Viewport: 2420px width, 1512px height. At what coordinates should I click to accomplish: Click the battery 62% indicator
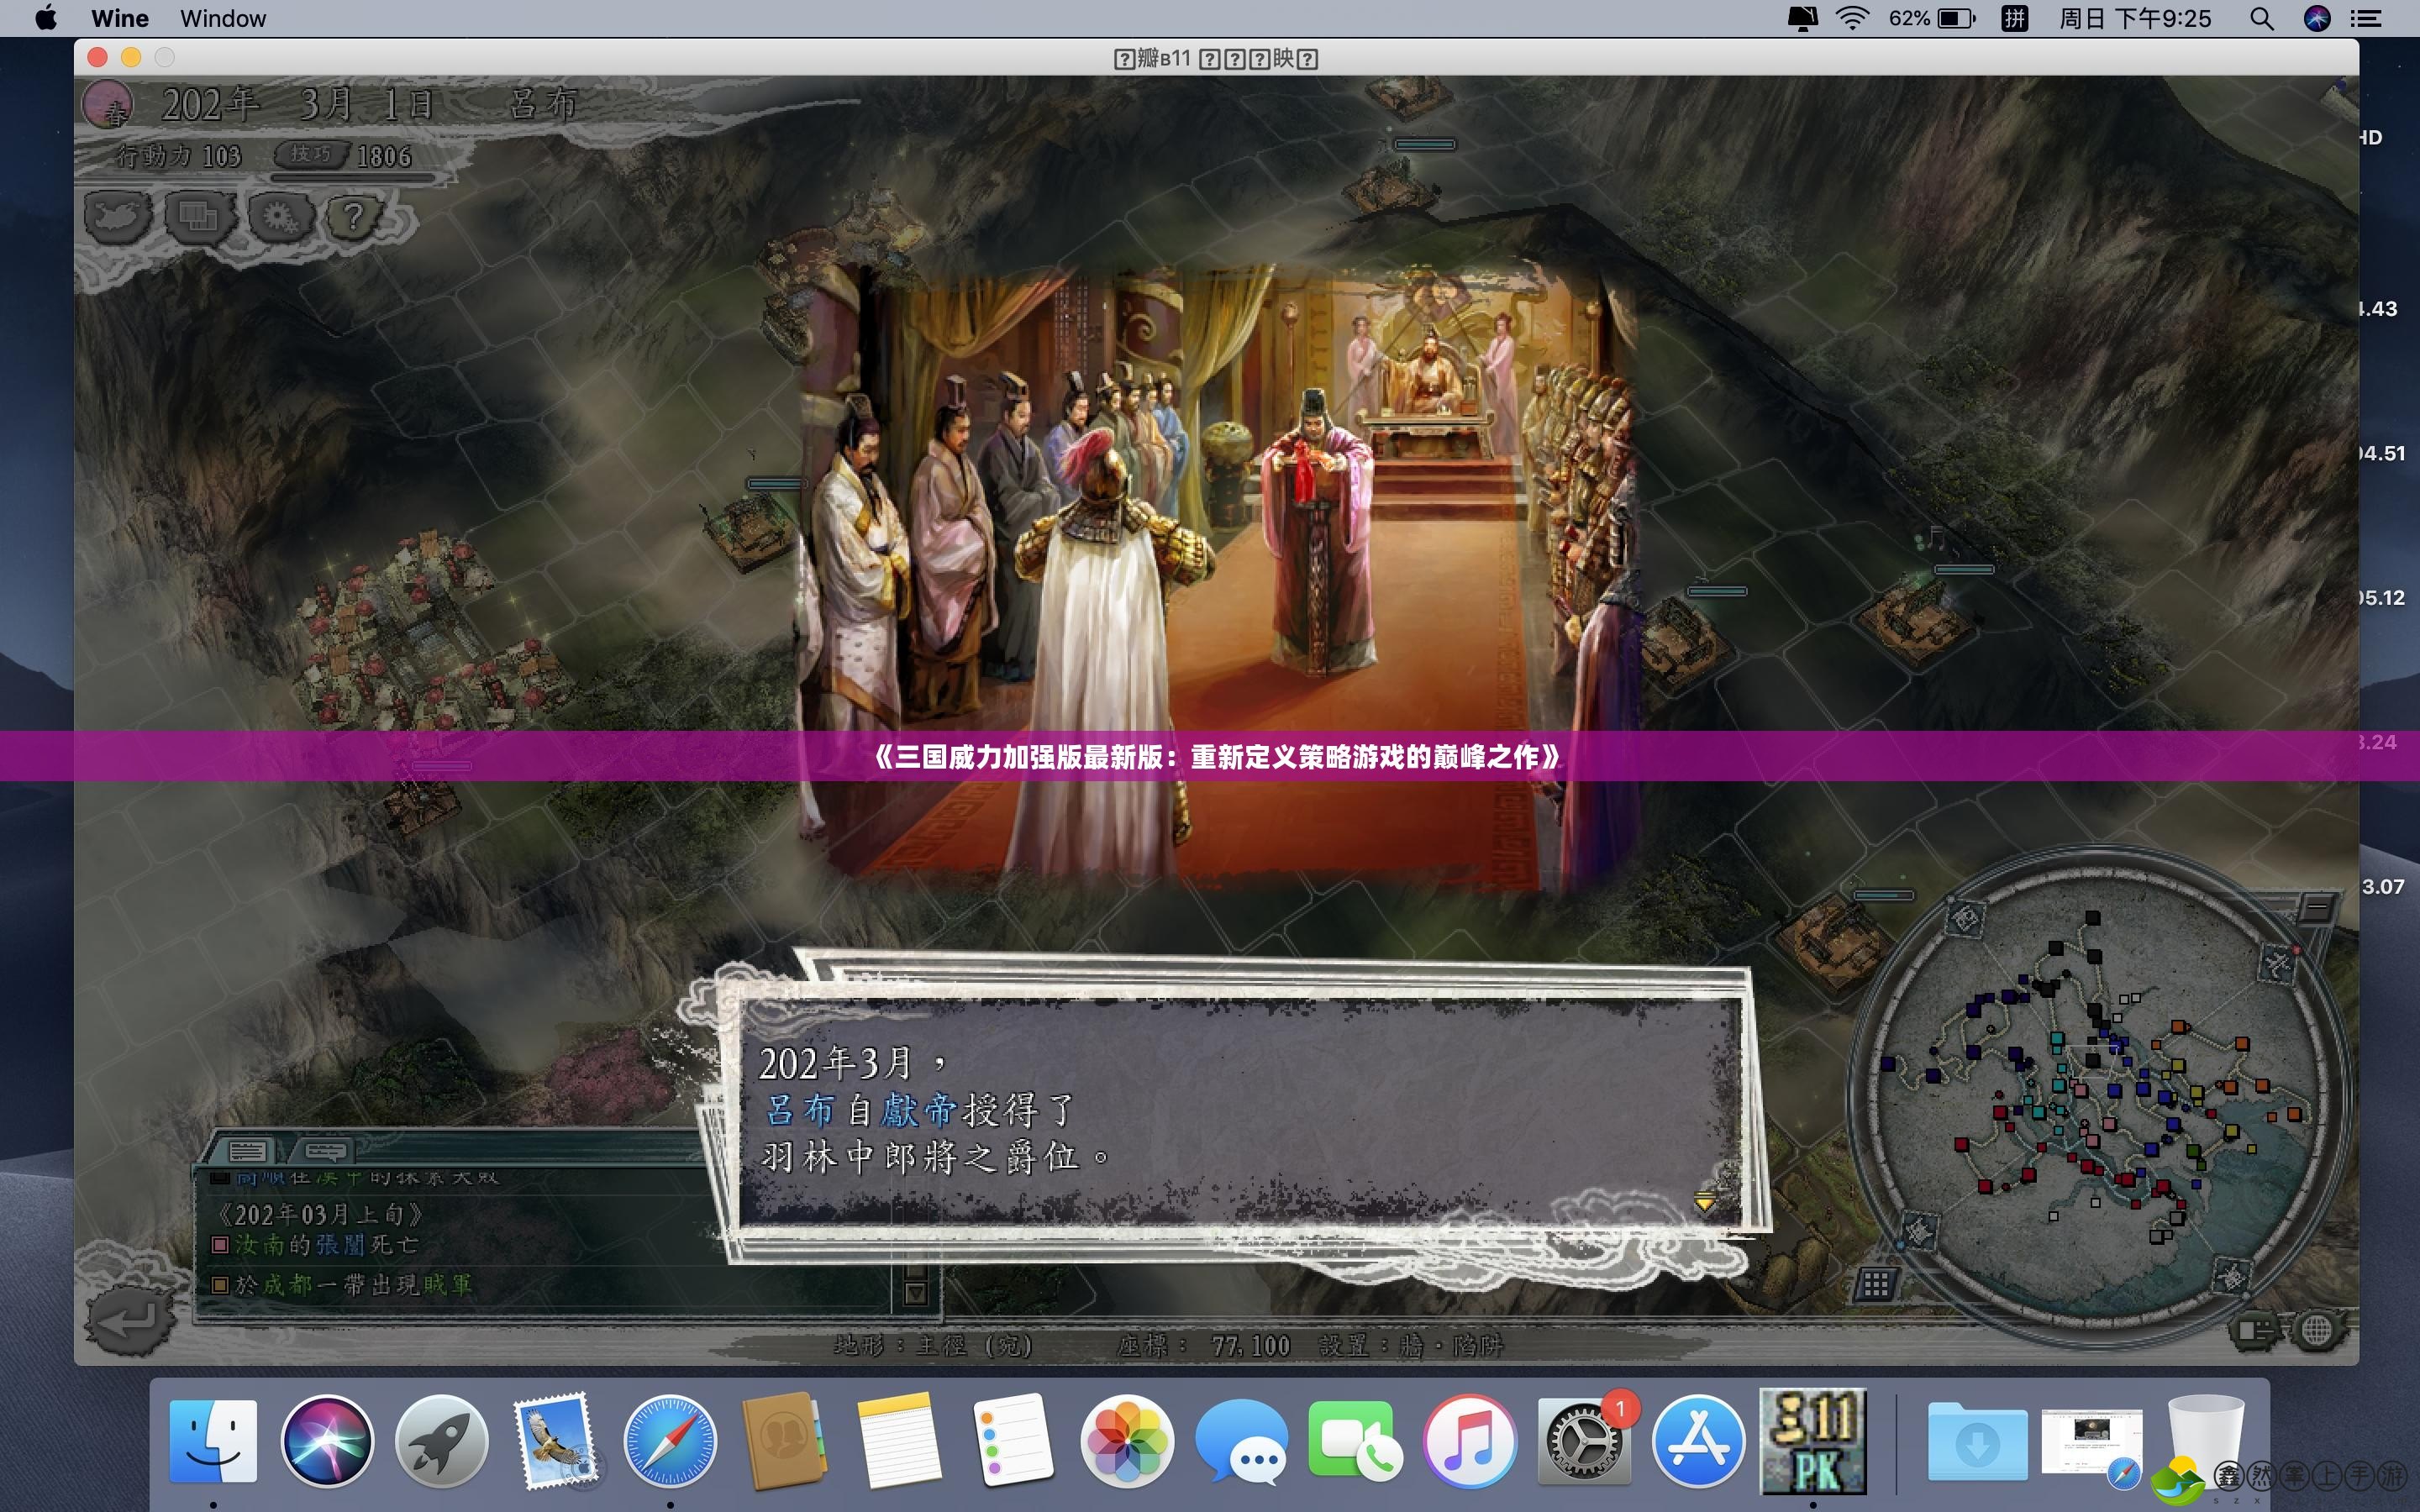click(x=1932, y=18)
